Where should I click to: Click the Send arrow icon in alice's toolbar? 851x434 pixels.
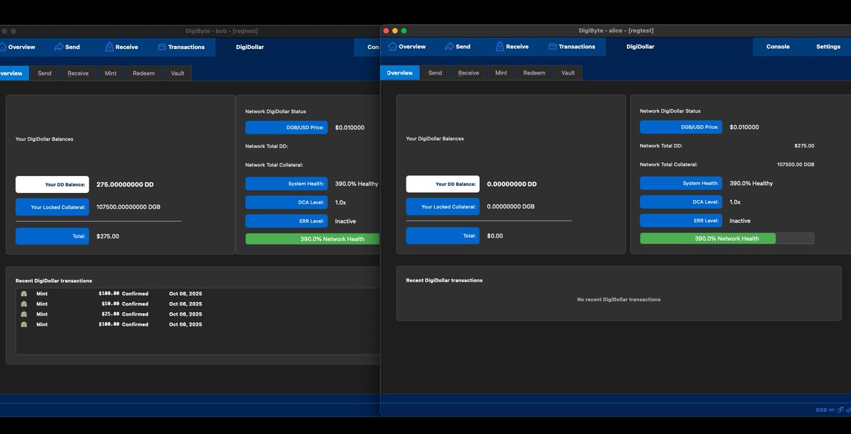pos(449,47)
